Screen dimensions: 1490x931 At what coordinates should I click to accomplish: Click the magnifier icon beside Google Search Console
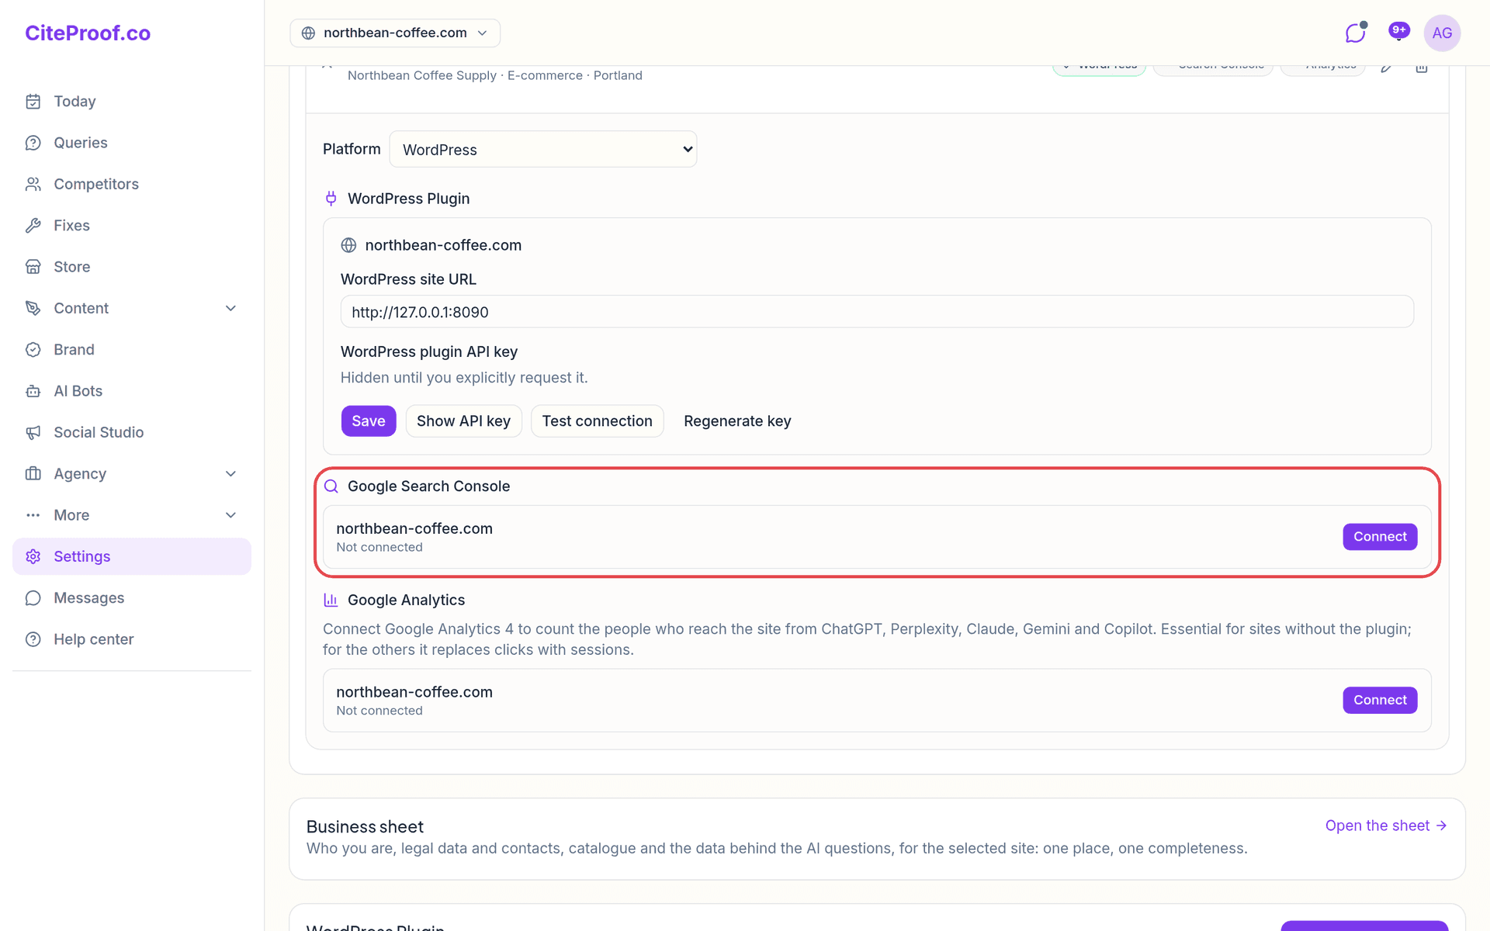[x=331, y=486]
